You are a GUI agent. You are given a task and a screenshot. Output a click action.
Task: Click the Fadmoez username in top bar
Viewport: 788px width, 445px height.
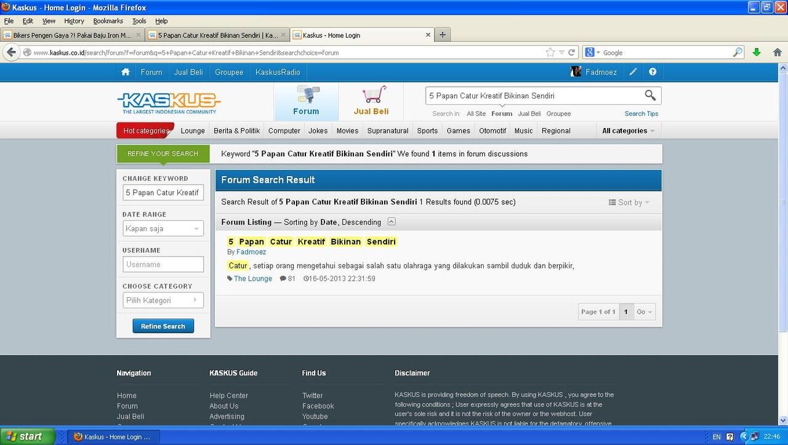pos(601,72)
